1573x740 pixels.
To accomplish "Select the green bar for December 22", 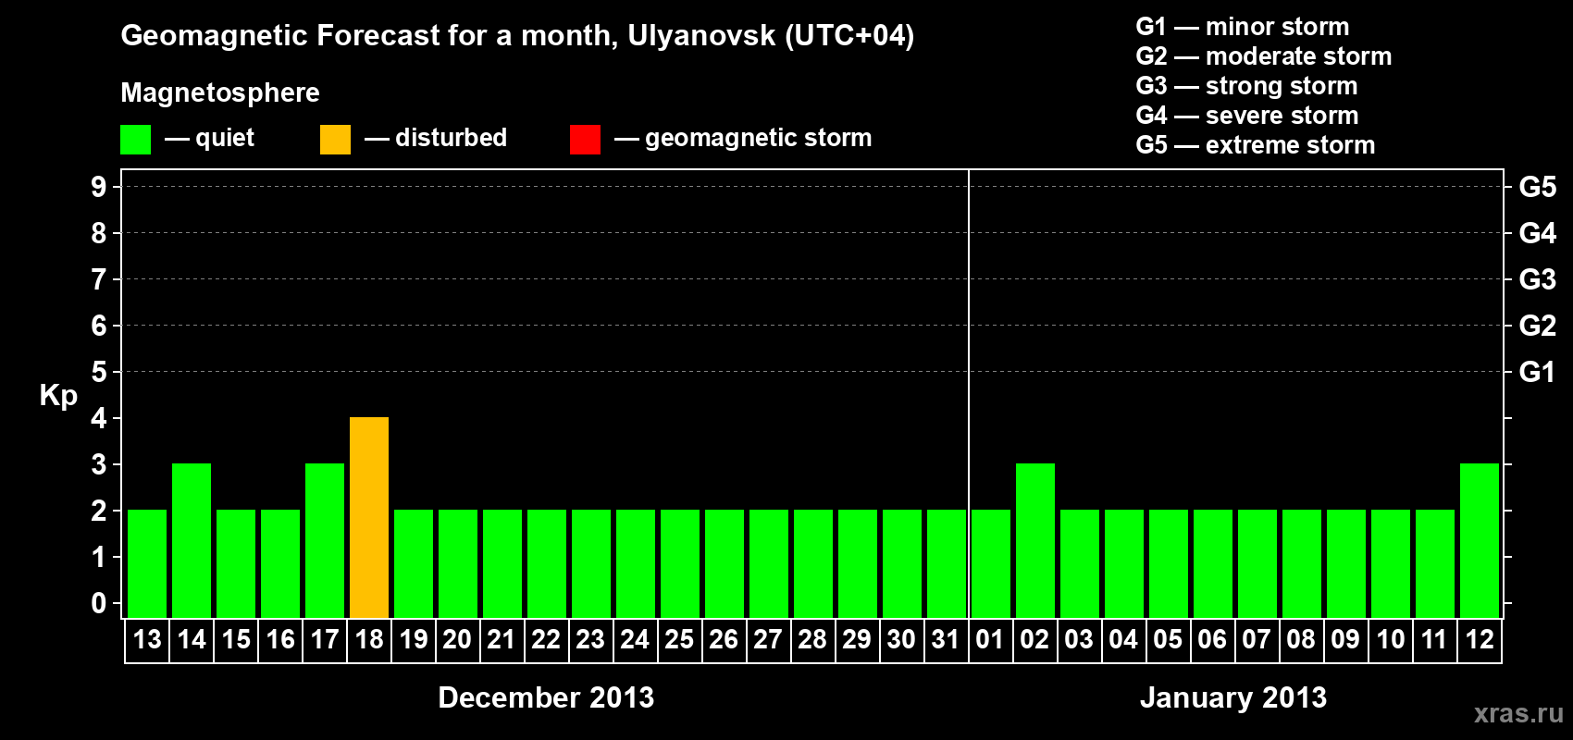I will 547,563.
